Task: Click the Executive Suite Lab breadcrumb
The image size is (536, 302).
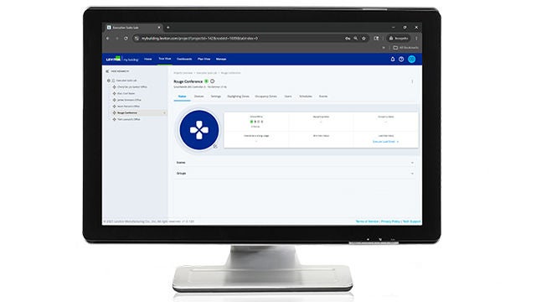Action: pyautogui.click(x=207, y=73)
